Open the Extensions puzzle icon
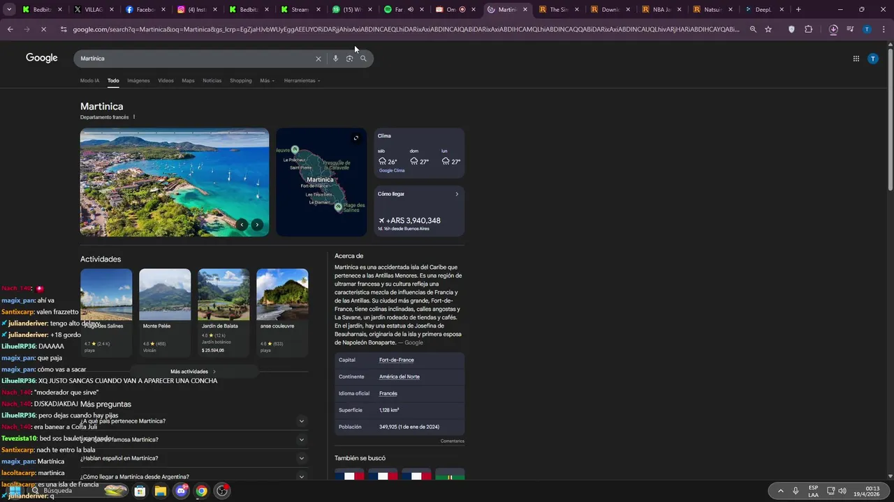Image resolution: width=894 pixels, height=502 pixels. point(809,29)
